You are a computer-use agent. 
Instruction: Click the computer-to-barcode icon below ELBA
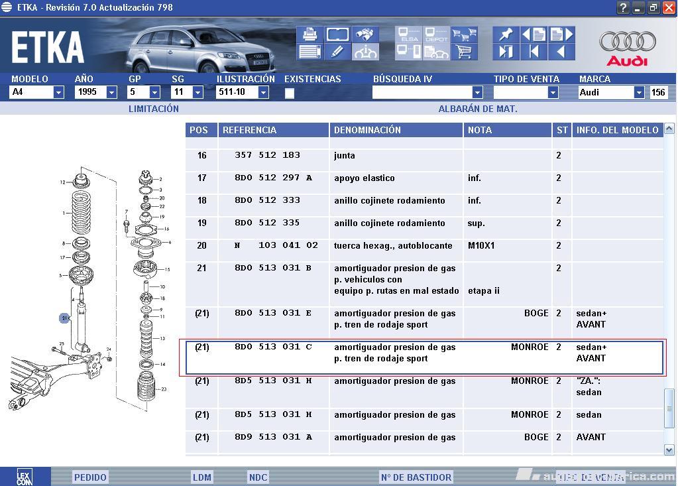click(x=409, y=52)
